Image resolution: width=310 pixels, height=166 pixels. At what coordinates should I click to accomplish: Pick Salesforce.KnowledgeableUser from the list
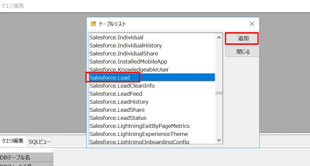coord(129,70)
